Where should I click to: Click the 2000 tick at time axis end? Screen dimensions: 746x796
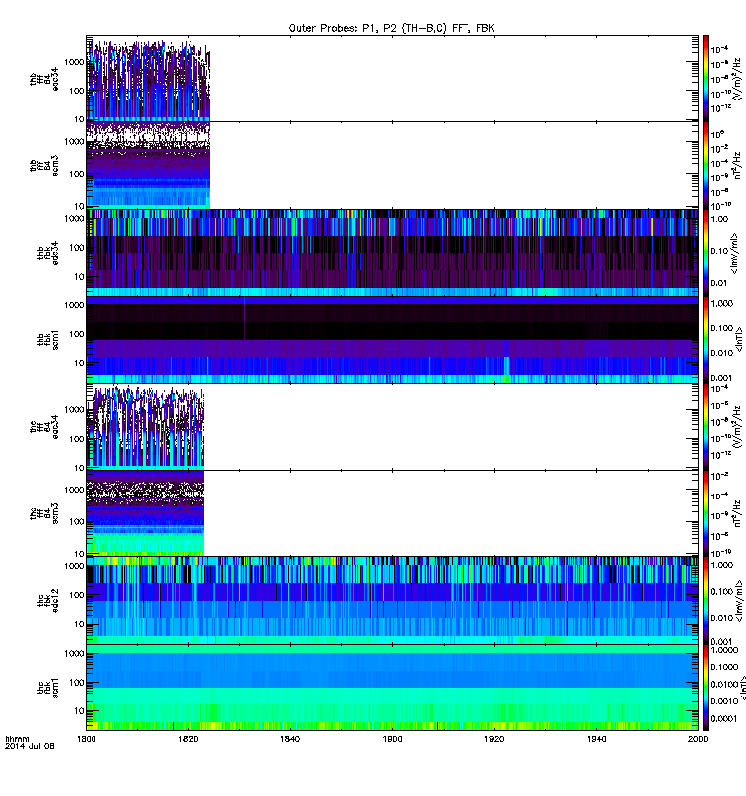coord(698,739)
